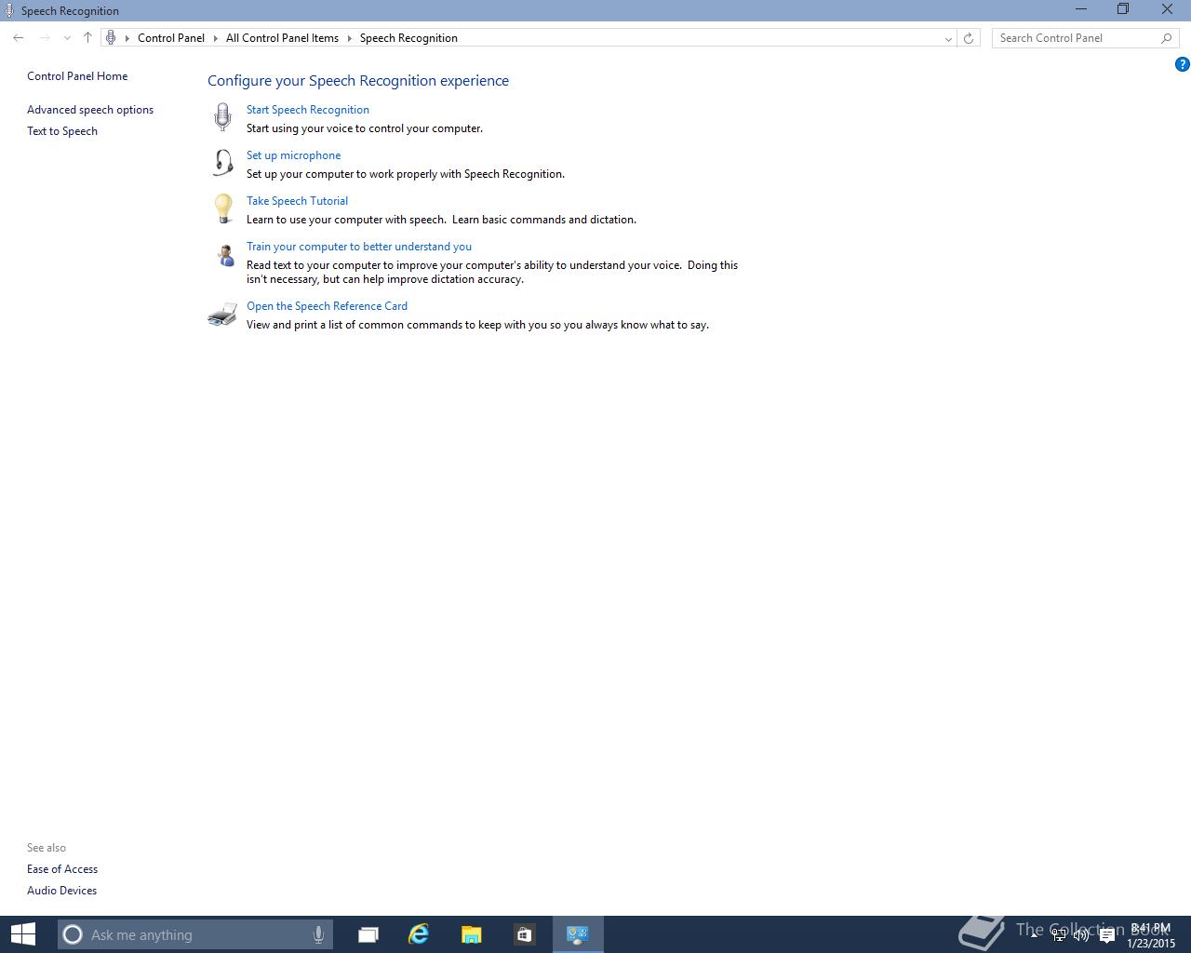Image resolution: width=1191 pixels, height=953 pixels.
Task: Open the help question mark icon
Action: 1182,64
